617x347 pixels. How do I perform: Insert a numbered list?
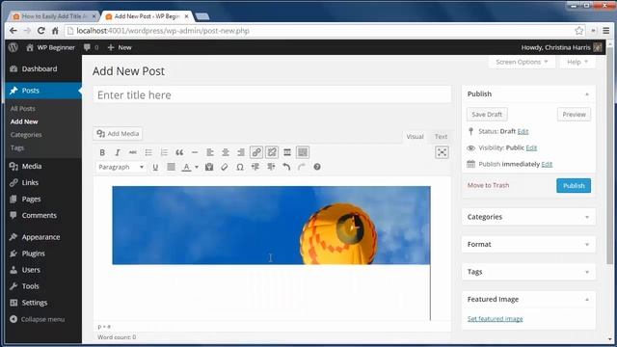tap(164, 152)
